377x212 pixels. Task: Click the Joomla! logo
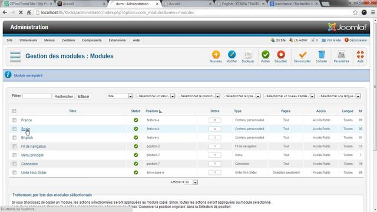click(x=347, y=27)
